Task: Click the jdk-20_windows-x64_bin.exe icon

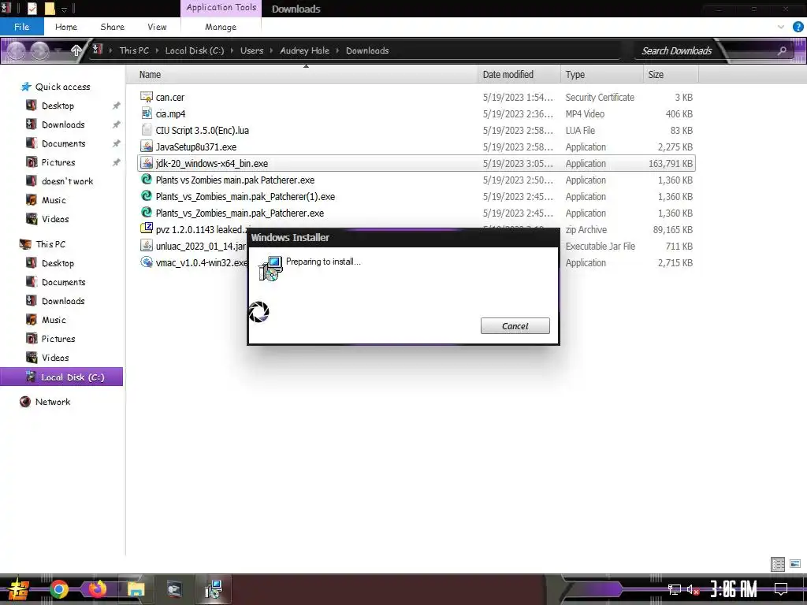Action: coord(147,162)
